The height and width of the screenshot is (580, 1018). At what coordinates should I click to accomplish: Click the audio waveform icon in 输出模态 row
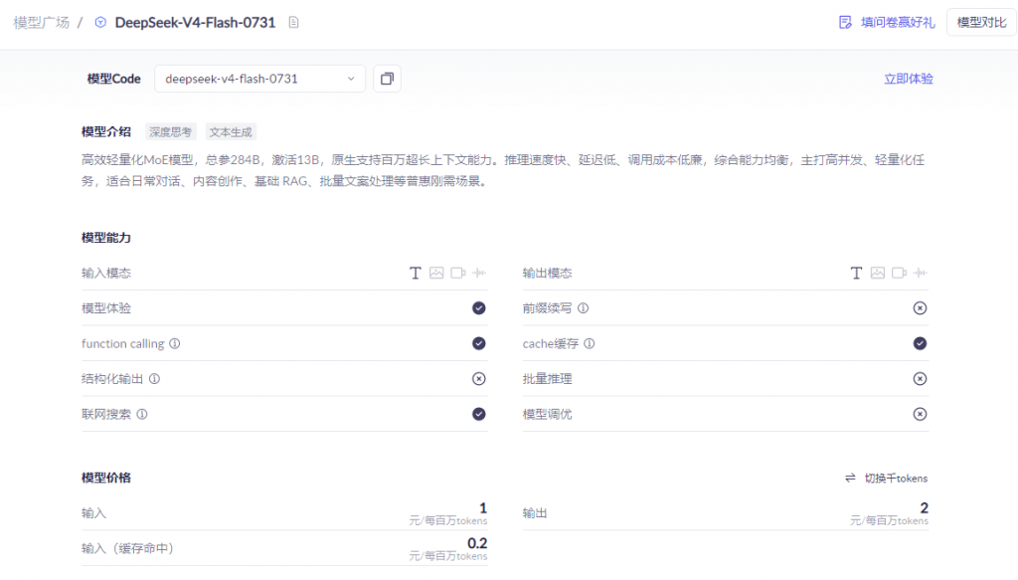[x=920, y=273]
